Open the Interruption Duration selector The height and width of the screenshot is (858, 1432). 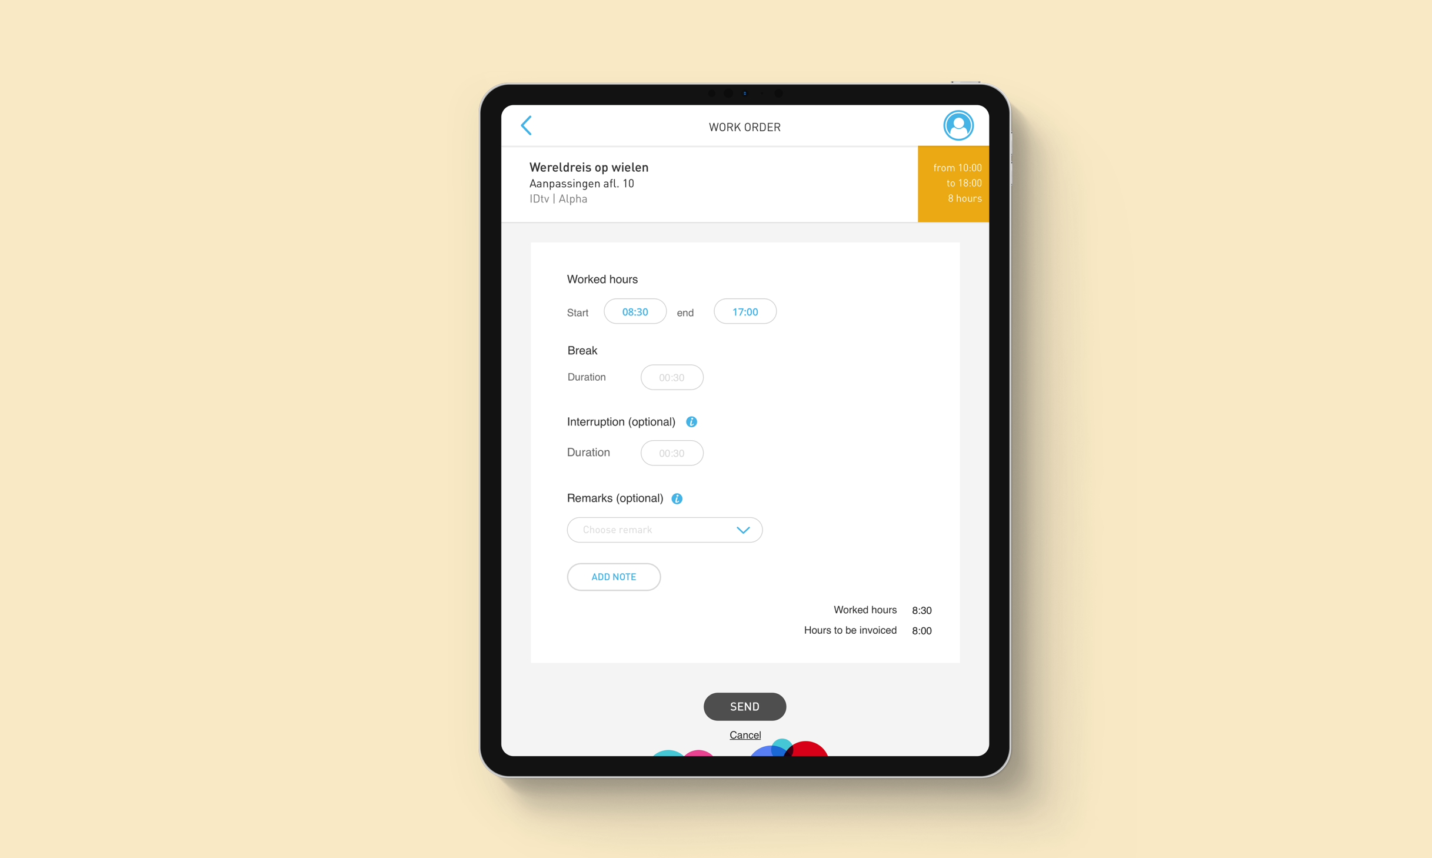[671, 453]
